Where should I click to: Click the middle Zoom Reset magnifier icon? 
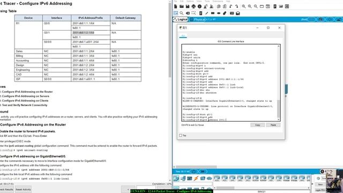pos(250,6)
